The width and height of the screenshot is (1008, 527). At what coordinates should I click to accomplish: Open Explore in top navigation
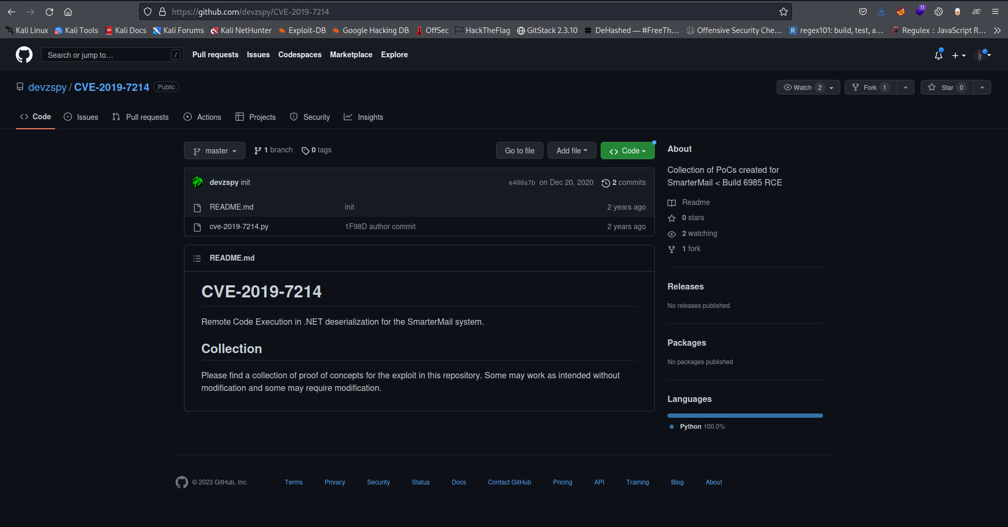click(394, 55)
